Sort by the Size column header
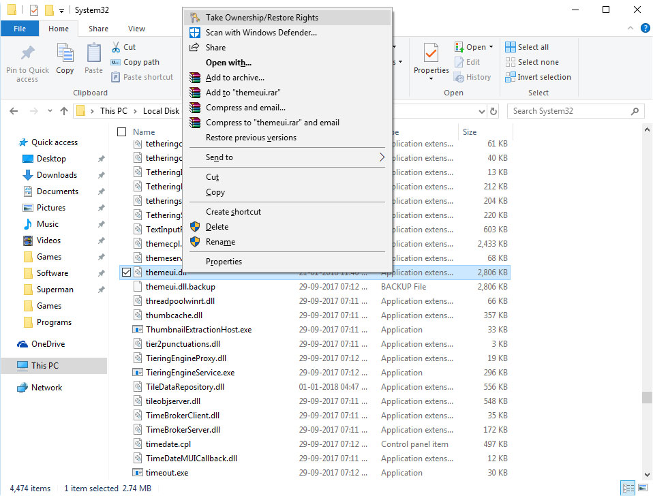 point(470,132)
